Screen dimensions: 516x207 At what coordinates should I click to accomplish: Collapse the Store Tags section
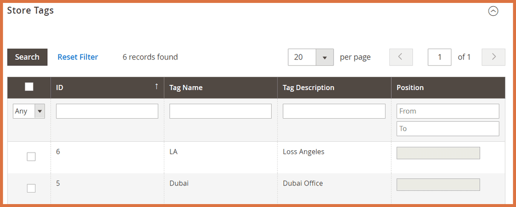click(x=493, y=11)
